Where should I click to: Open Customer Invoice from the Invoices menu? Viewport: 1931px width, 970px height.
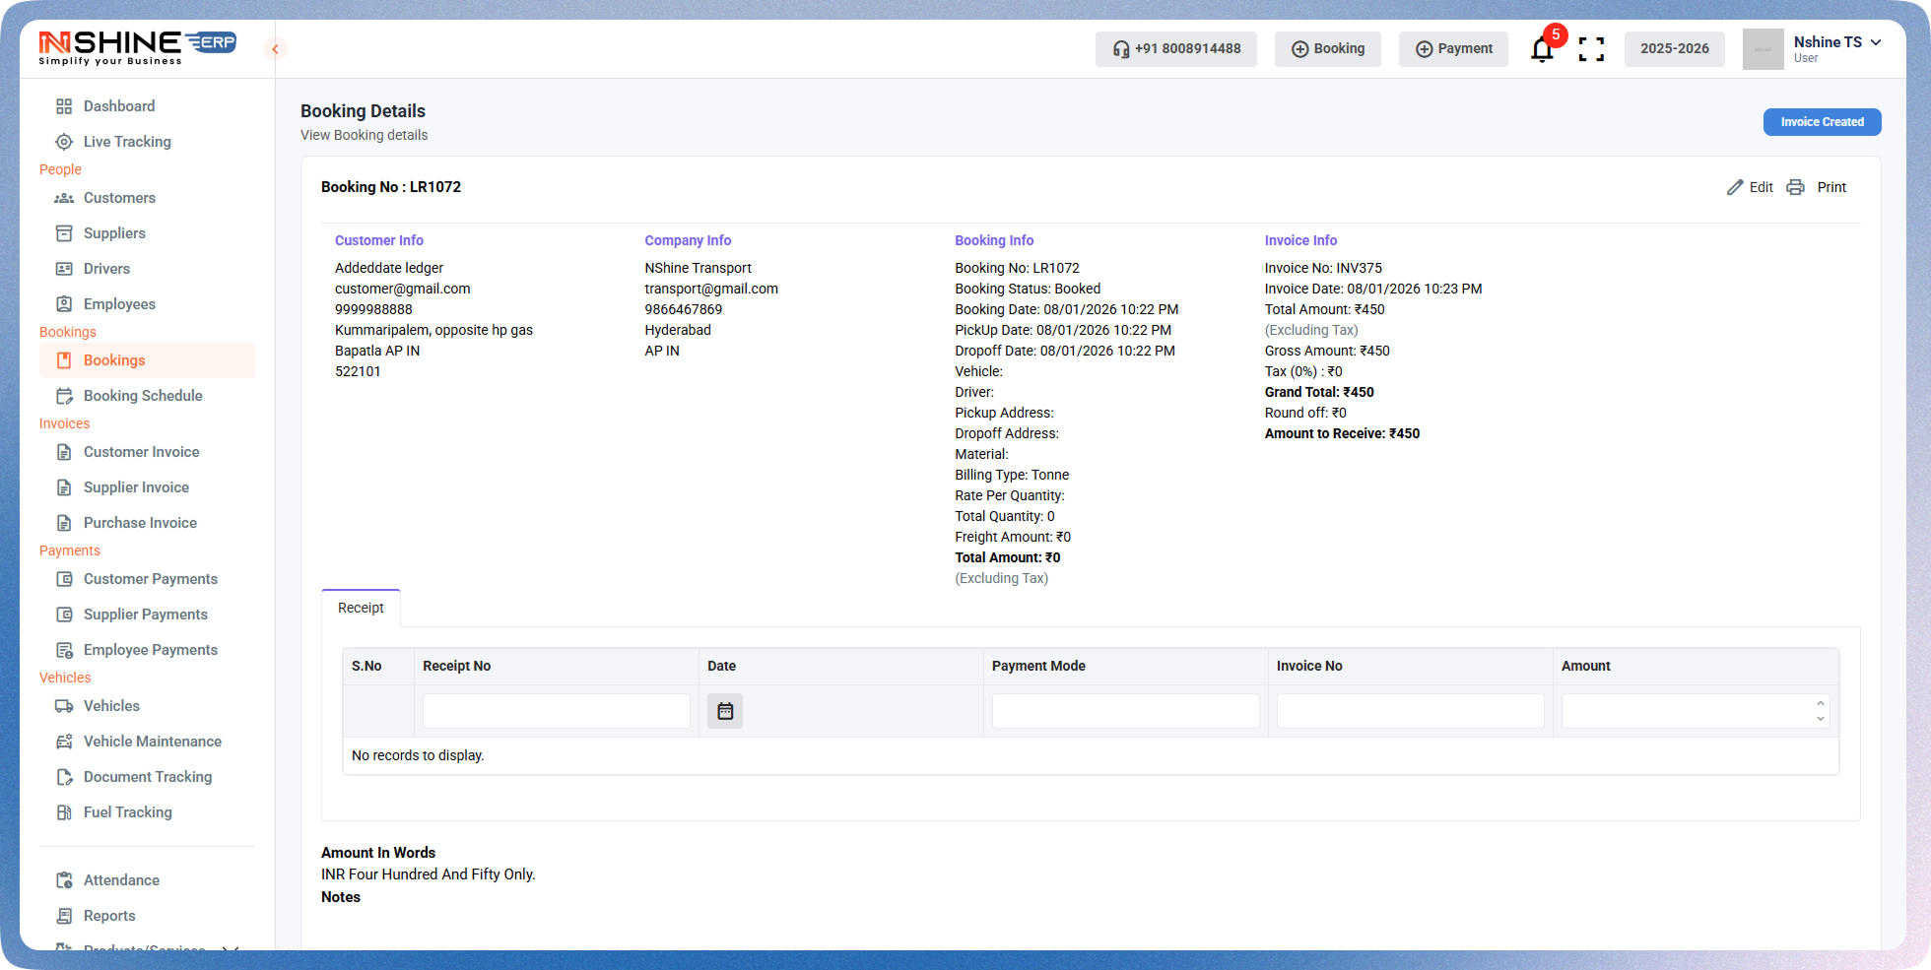point(141,452)
